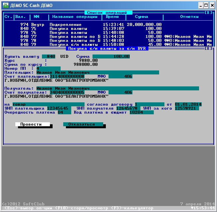Select operation row NN 75 Покупка валюты

(x=108, y=29)
